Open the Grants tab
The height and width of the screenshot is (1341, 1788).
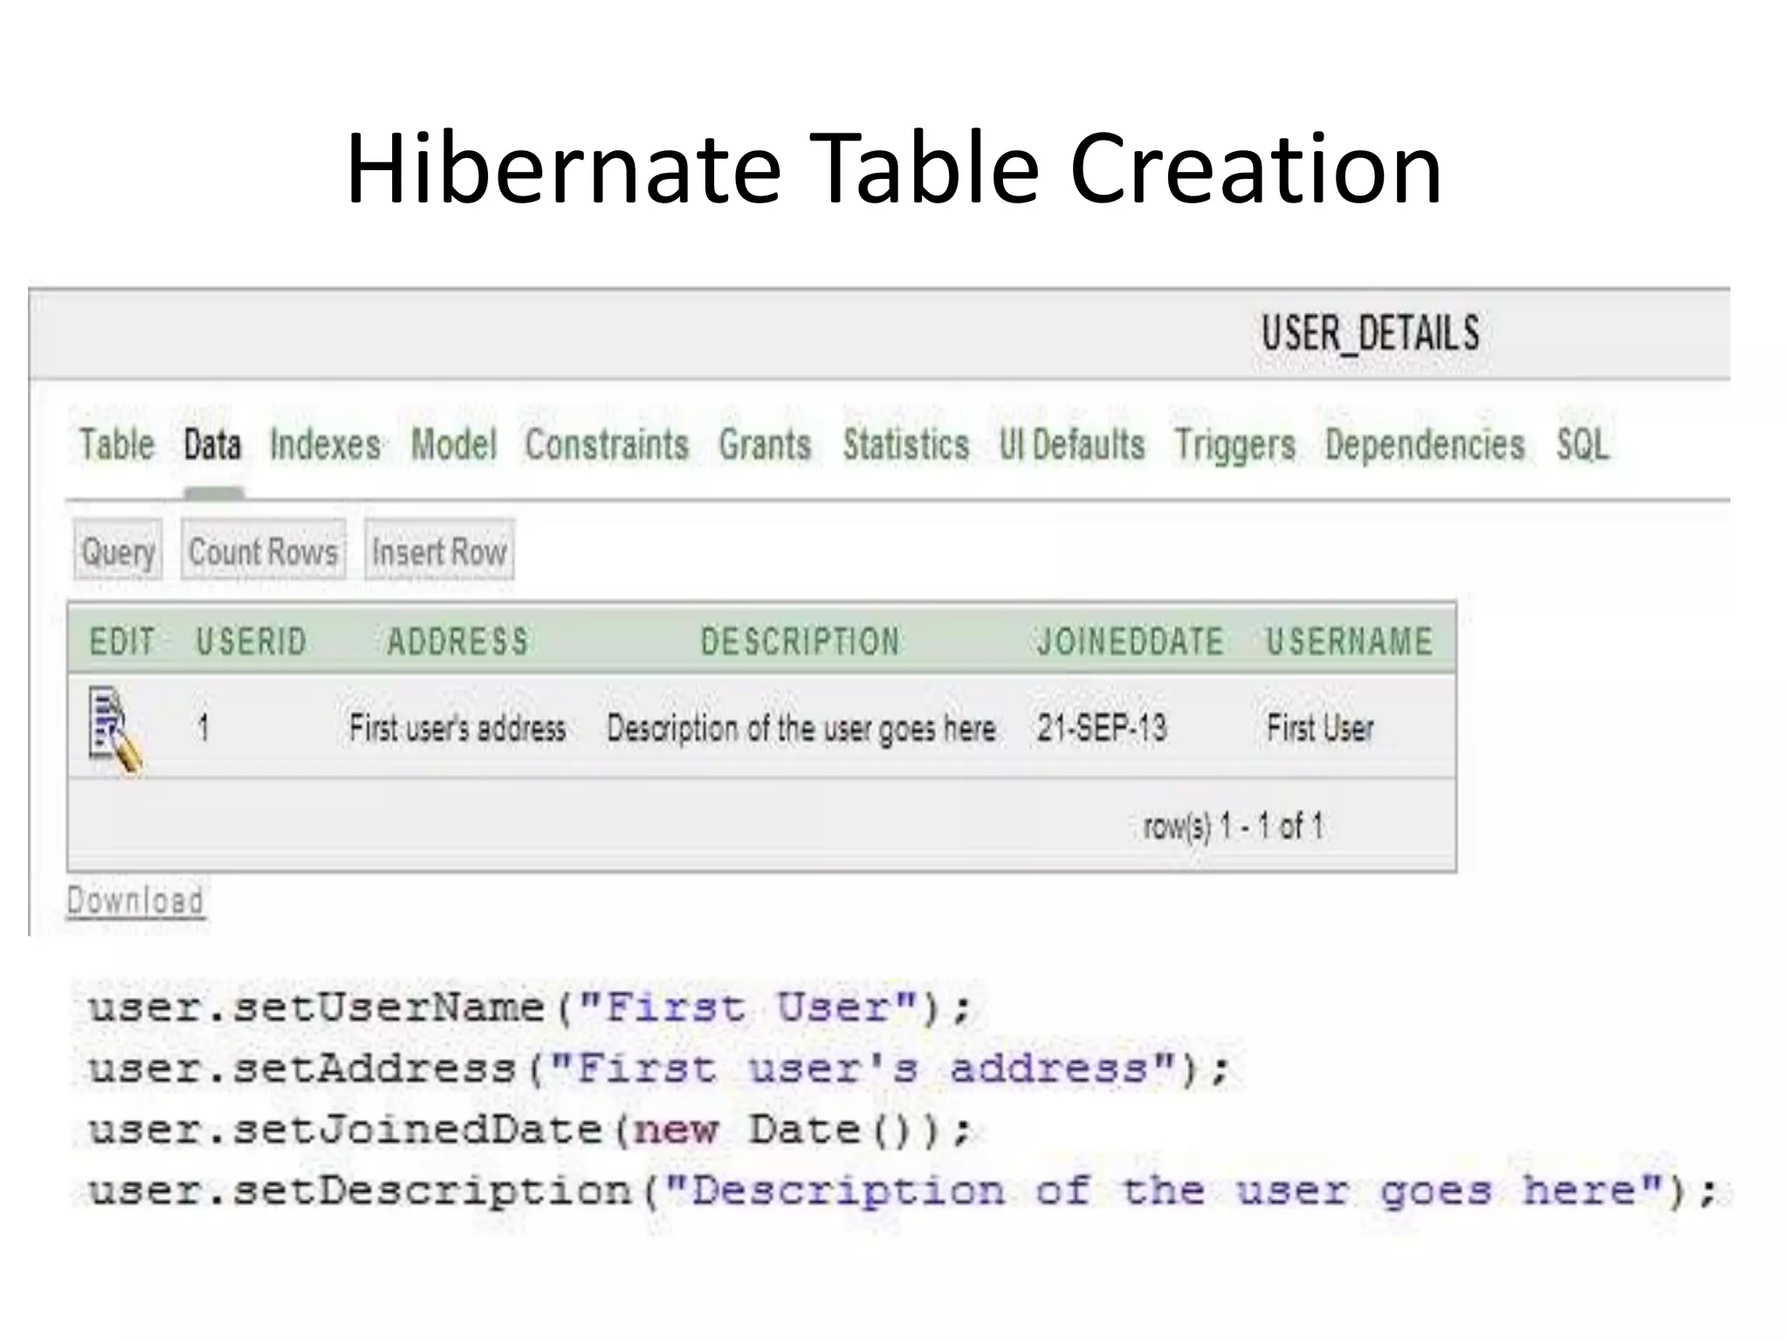[765, 444]
